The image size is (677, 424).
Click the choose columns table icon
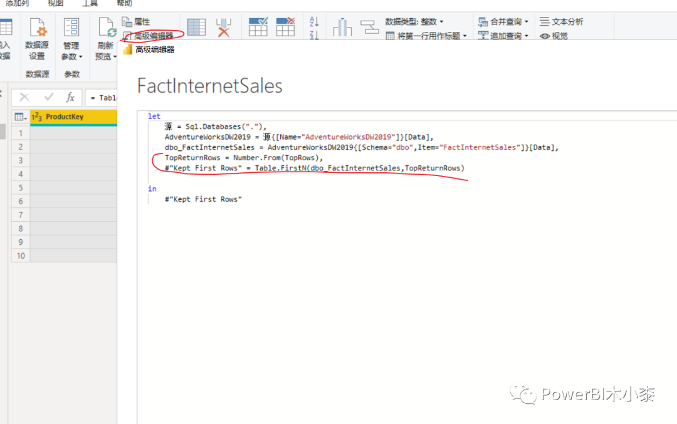(196, 27)
